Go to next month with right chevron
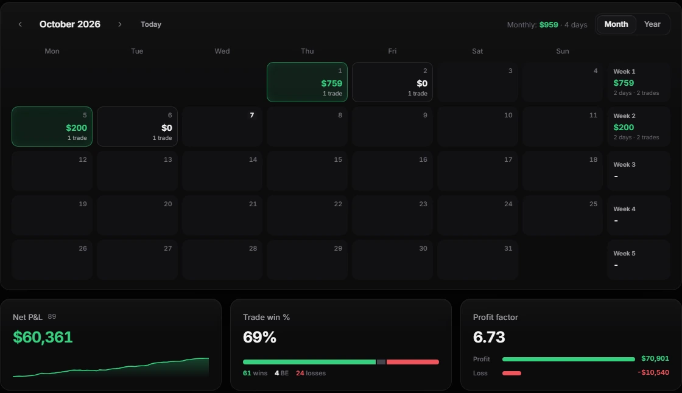 pyautogui.click(x=119, y=24)
